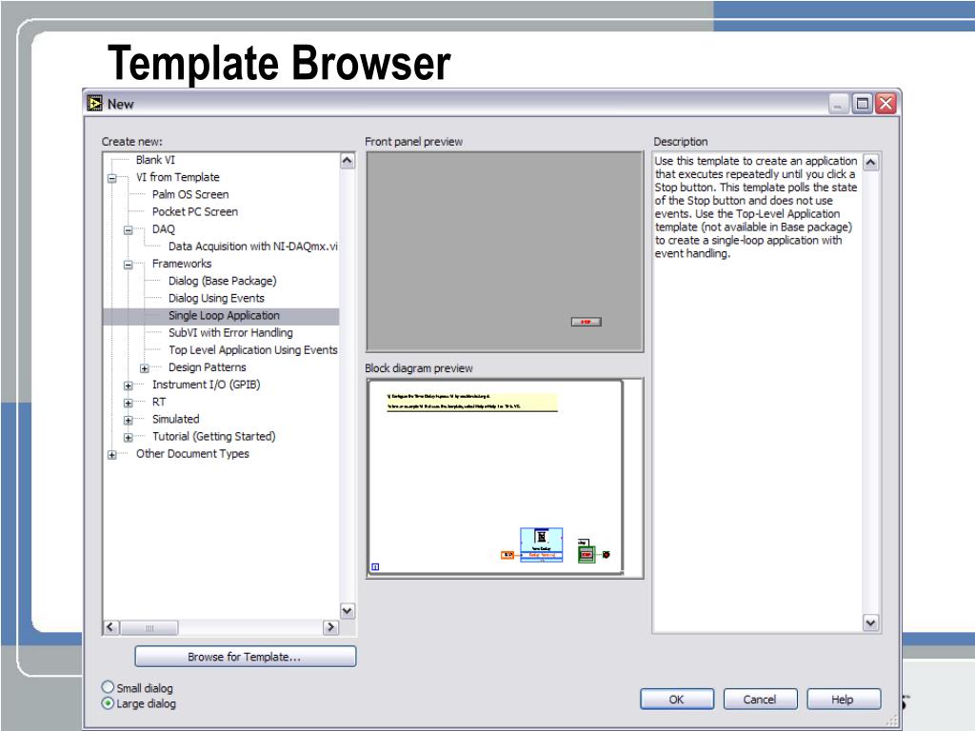The image size is (975, 731).
Task: Click the VI from Template label
Action: [x=177, y=177]
